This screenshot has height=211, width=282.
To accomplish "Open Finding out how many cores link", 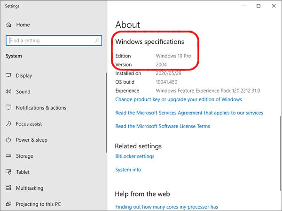I will click(x=166, y=207).
